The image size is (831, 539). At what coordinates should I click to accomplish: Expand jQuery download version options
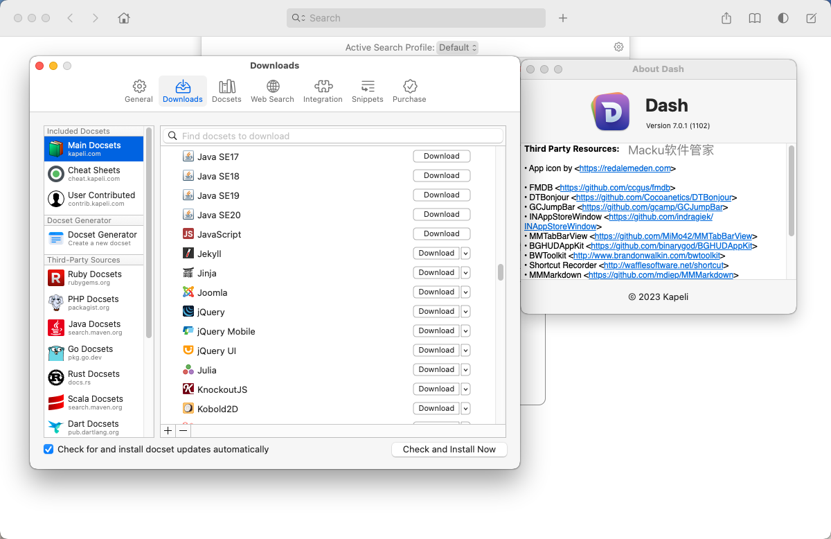pos(465,312)
